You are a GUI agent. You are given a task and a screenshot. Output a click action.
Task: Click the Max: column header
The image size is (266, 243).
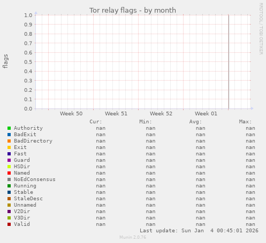245,122
